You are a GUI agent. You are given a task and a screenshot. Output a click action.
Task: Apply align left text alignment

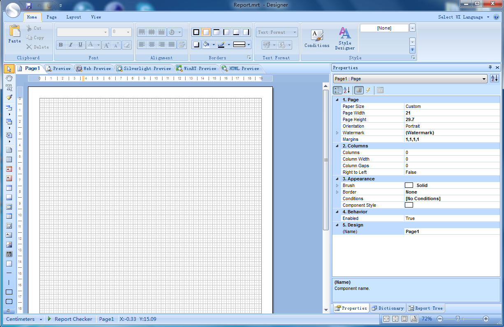[142, 44]
